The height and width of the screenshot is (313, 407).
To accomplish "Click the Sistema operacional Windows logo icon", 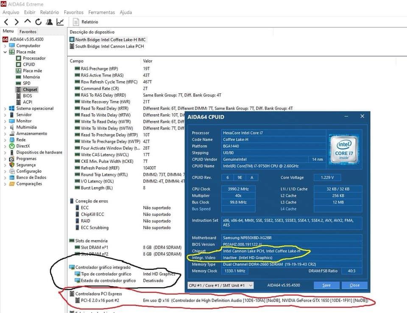I will (12, 108).
